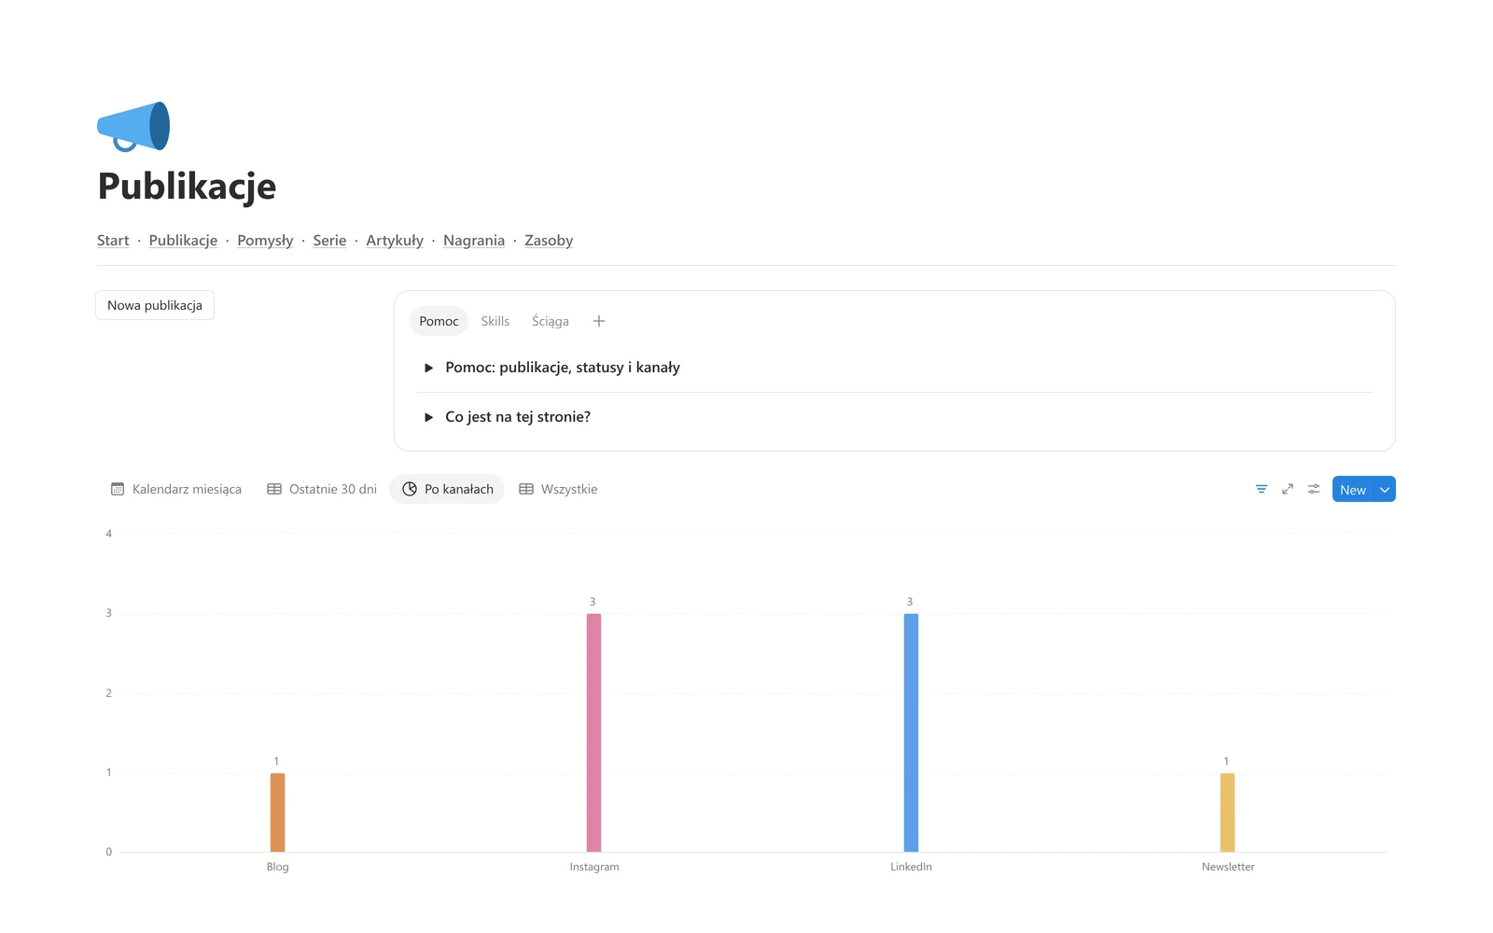Click the blue LinkedIn bar
The image size is (1493, 933).
click(x=911, y=732)
